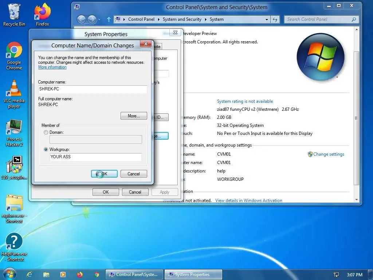Click System and Security breadcrumb
The height and width of the screenshot is (280, 373).
pyautogui.click(x=182, y=19)
